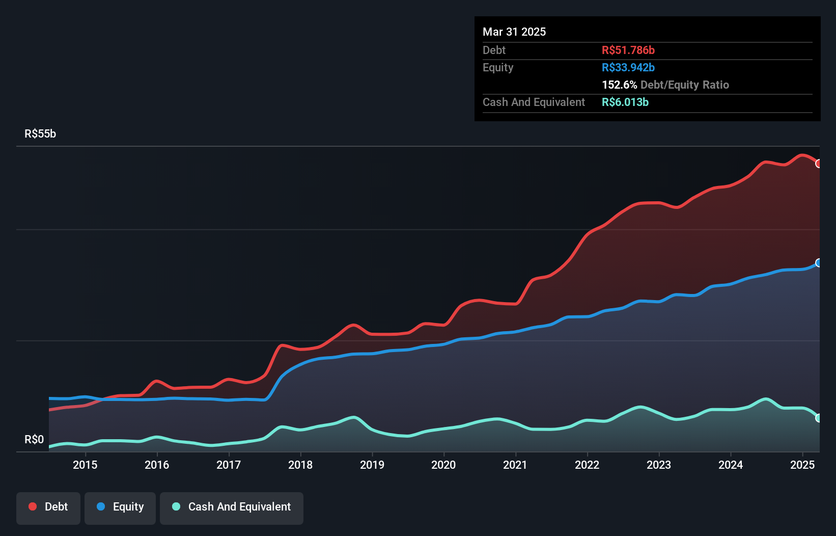Screen dimensions: 836x536
Task: Click the 2015 x-axis label
Action: (x=85, y=465)
